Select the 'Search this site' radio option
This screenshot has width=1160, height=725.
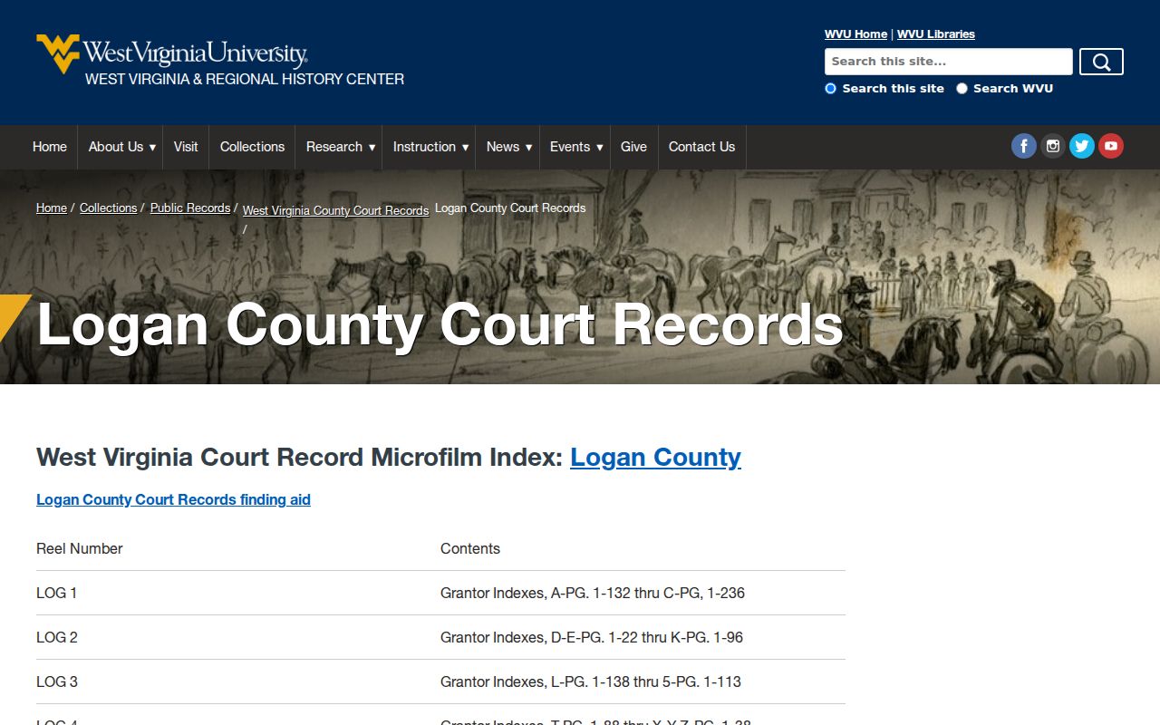coord(830,89)
